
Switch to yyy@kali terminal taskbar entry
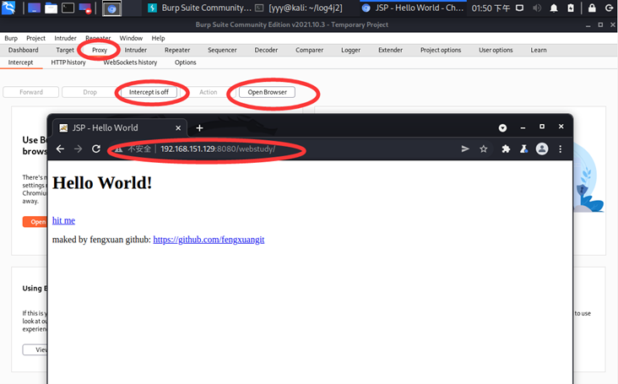299,8
